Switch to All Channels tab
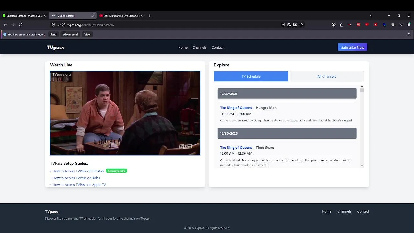This screenshot has width=414, height=233. tap(327, 76)
